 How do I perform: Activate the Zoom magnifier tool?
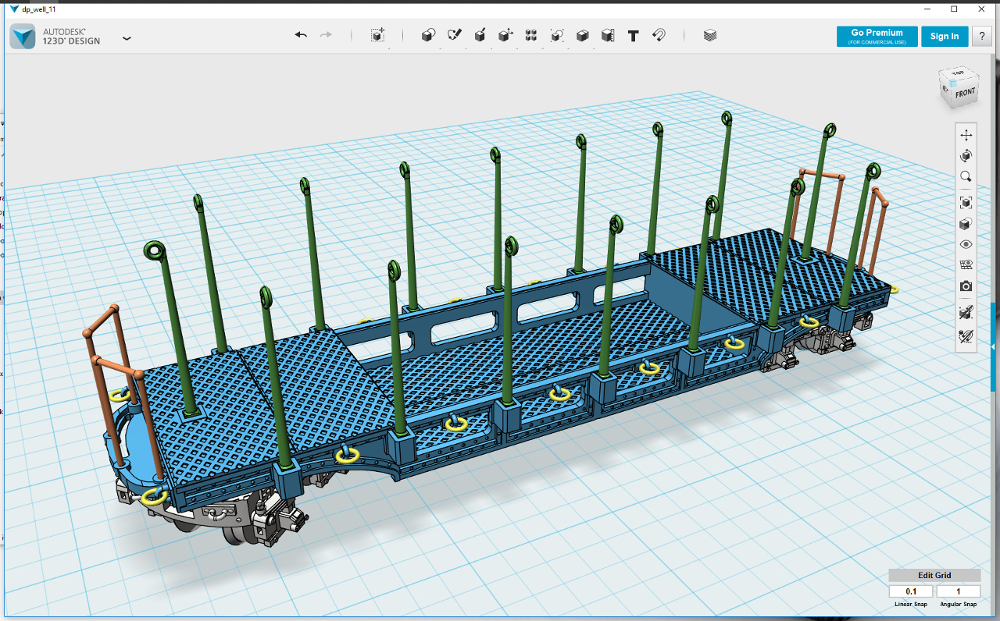tap(966, 177)
